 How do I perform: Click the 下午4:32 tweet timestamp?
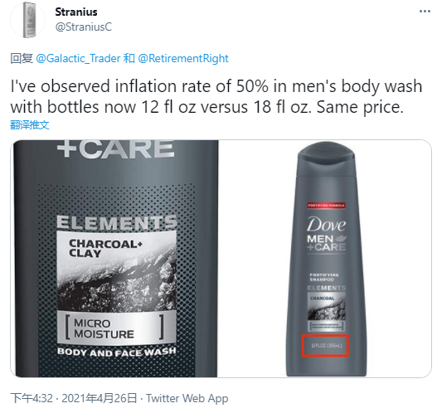coord(32,398)
